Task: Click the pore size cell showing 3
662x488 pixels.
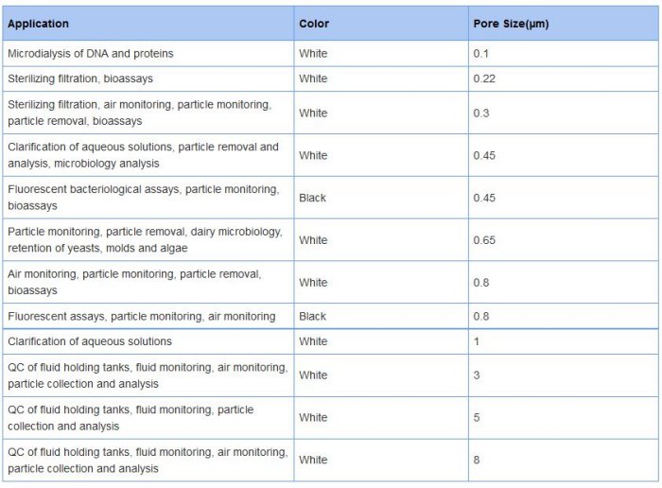Action: point(477,375)
